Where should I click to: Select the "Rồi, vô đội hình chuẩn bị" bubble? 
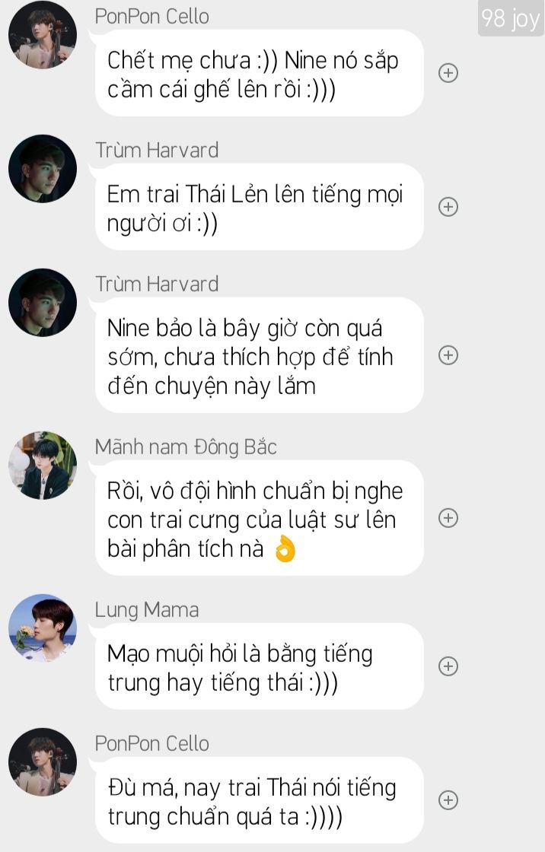259,518
